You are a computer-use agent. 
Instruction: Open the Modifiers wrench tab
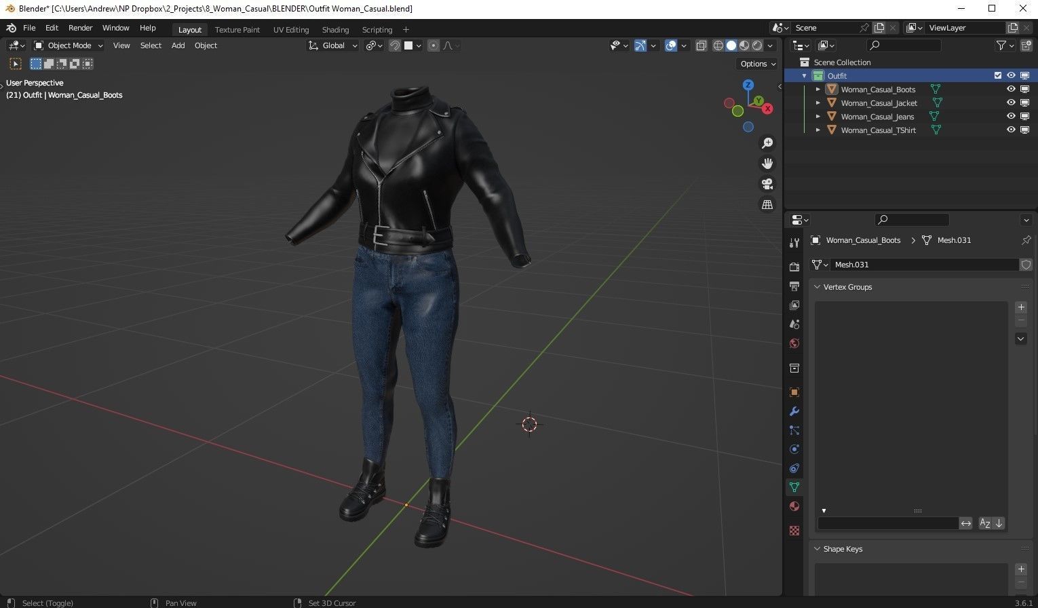(x=794, y=411)
